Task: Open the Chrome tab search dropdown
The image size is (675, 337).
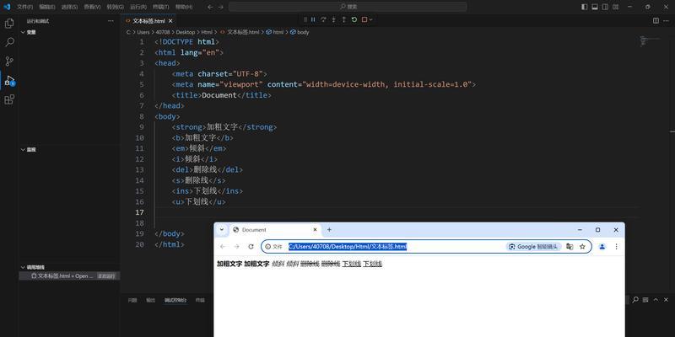Action: click(222, 229)
